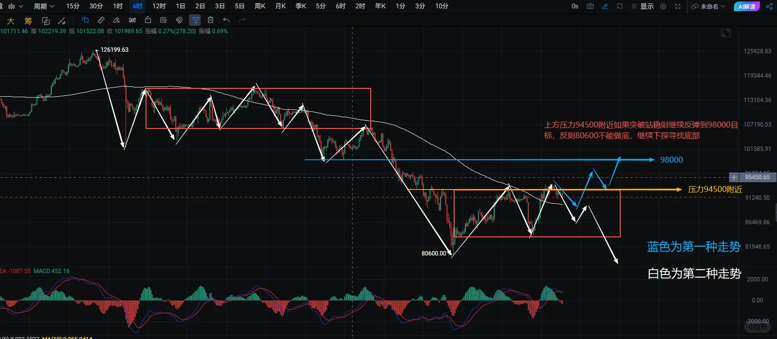
Task: Click the chart pane maximize icon
Action: click(x=726, y=33)
